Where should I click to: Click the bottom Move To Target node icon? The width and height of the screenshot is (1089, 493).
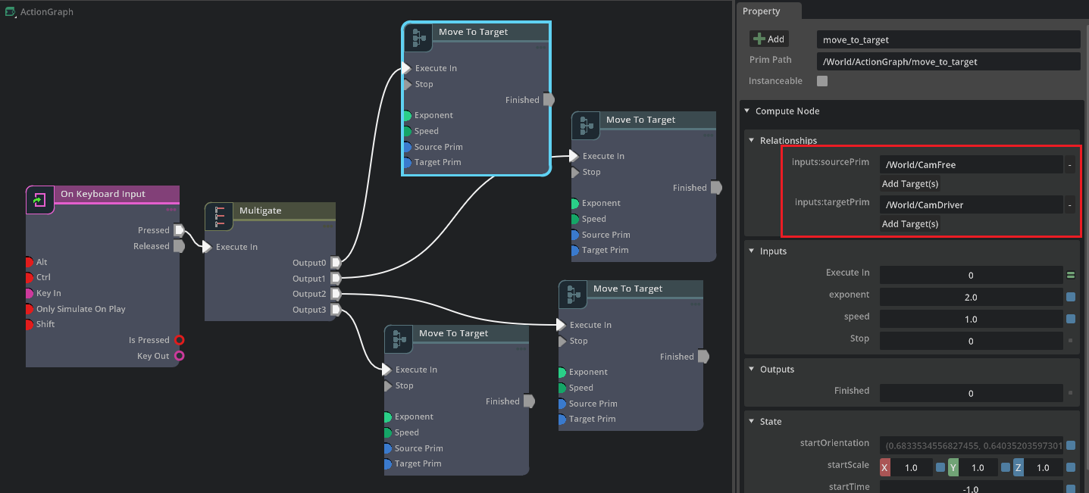[399, 339]
